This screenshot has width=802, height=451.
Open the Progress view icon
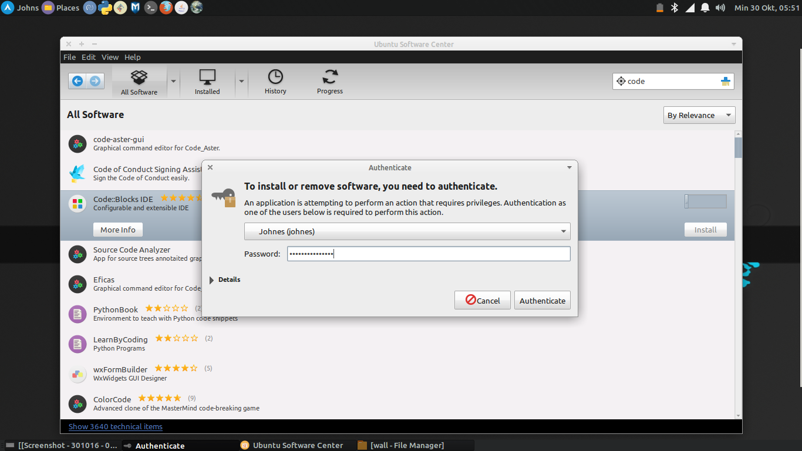tap(329, 77)
